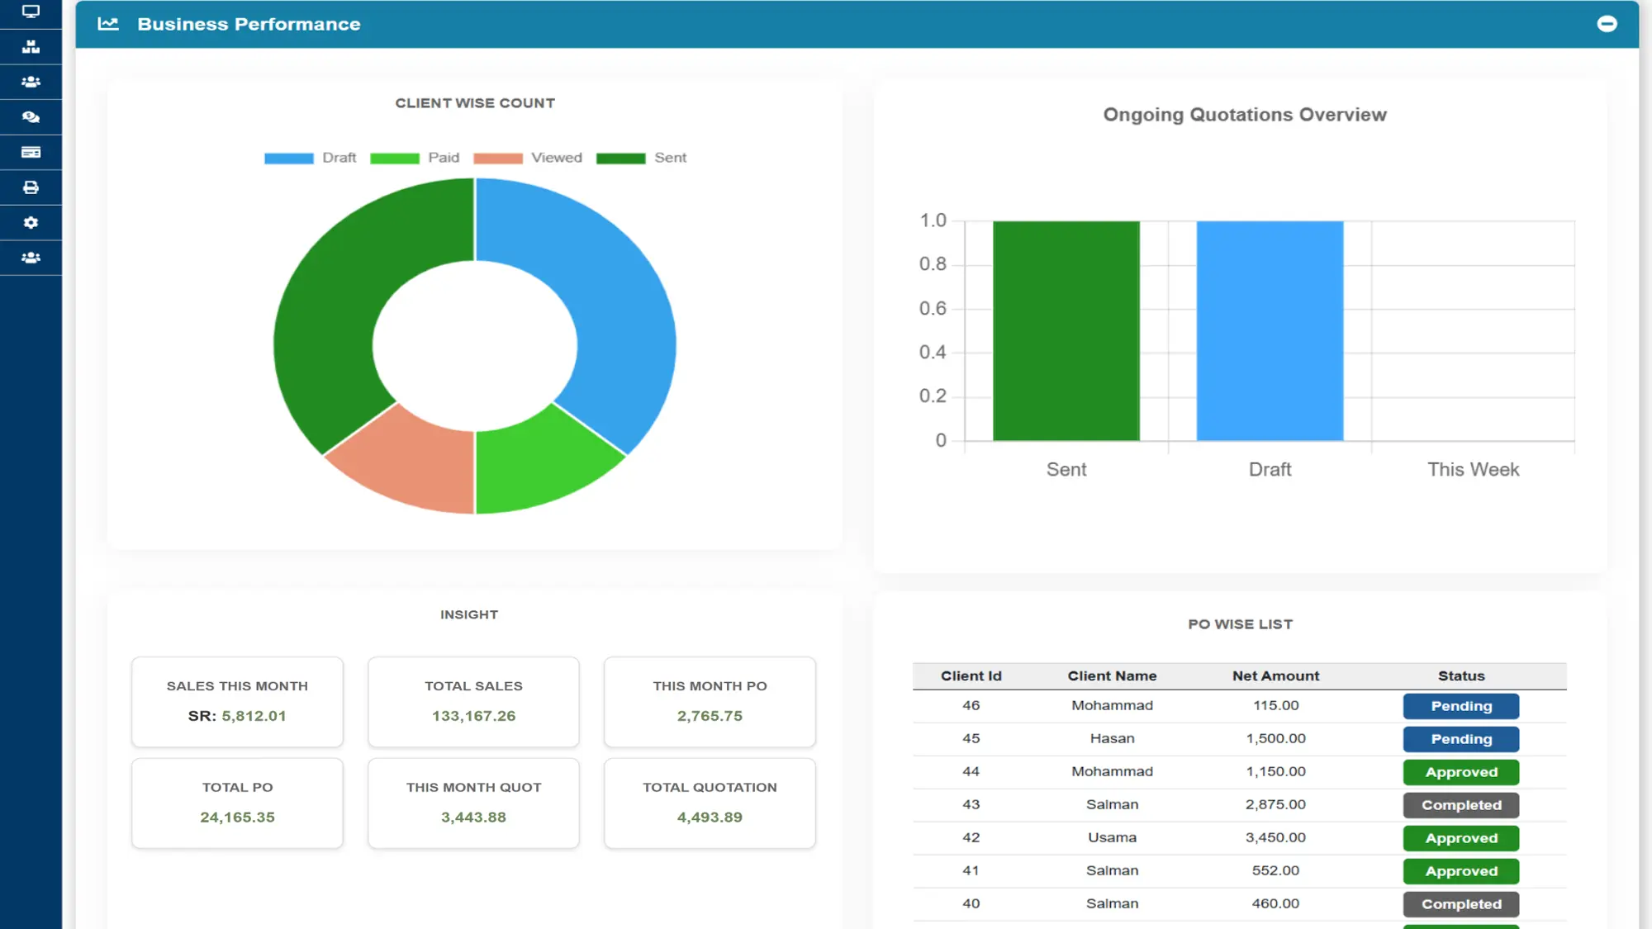
Task: Collapse the Business Performance panel
Action: (x=1607, y=24)
